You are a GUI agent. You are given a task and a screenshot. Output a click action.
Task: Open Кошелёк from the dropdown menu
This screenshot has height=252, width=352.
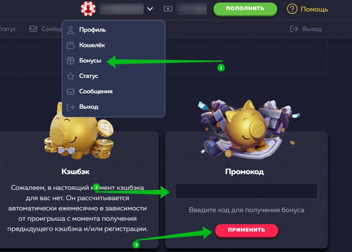click(x=92, y=45)
